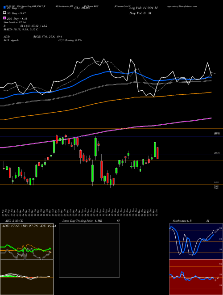Open the MACD histogram chart thumbnail

click(27, 277)
